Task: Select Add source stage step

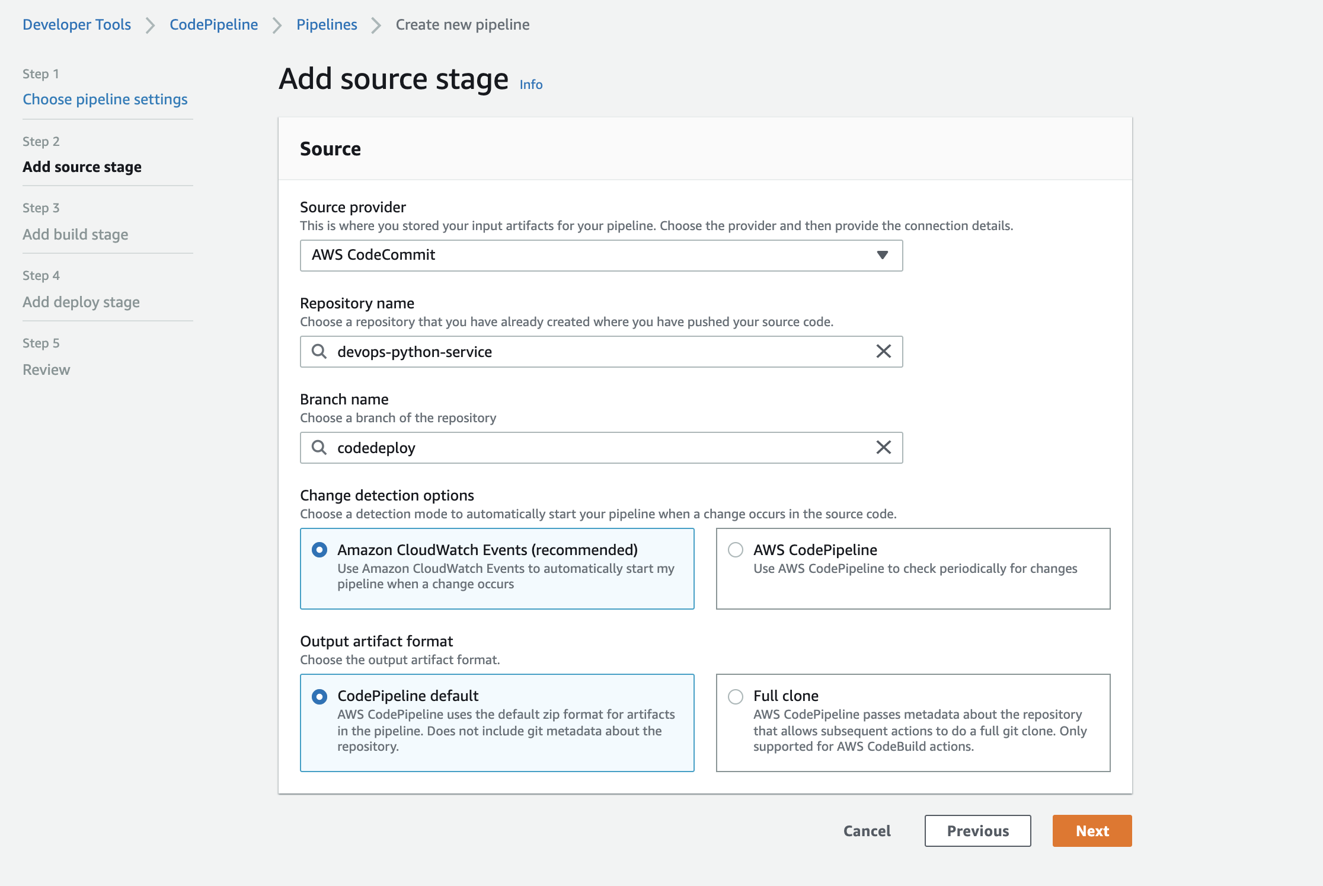Action: click(82, 167)
